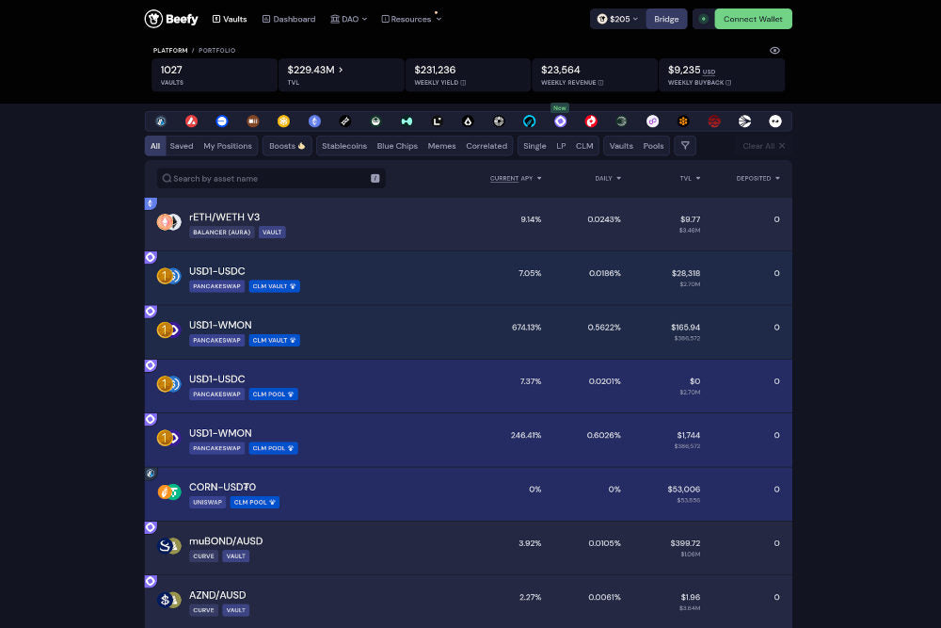The image size is (941, 628).
Task: Select the Avalanche chain filter icon
Action: pyautogui.click(x=191, y=121)
